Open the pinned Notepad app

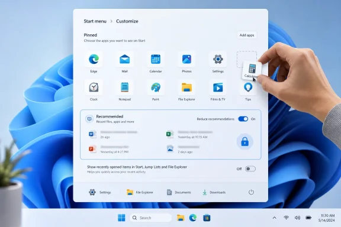(124, 87)
